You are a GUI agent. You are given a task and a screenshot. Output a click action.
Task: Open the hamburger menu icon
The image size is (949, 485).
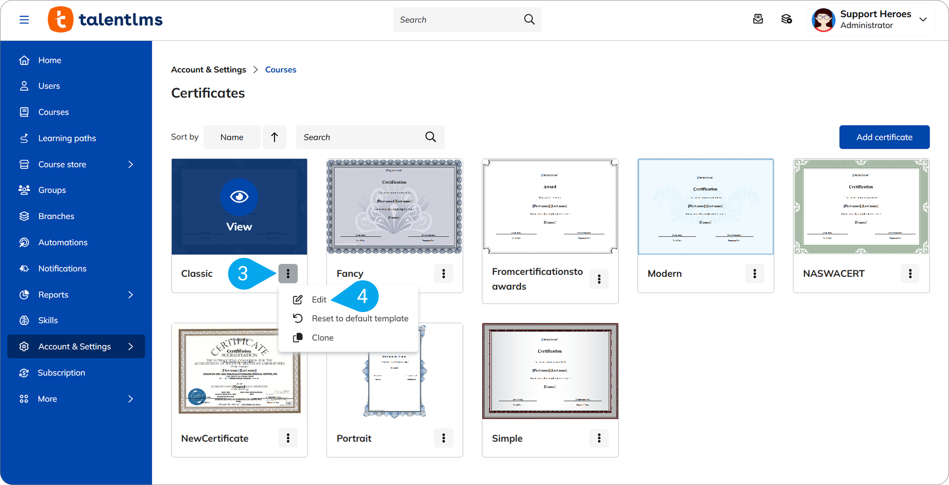pos(24,20)
